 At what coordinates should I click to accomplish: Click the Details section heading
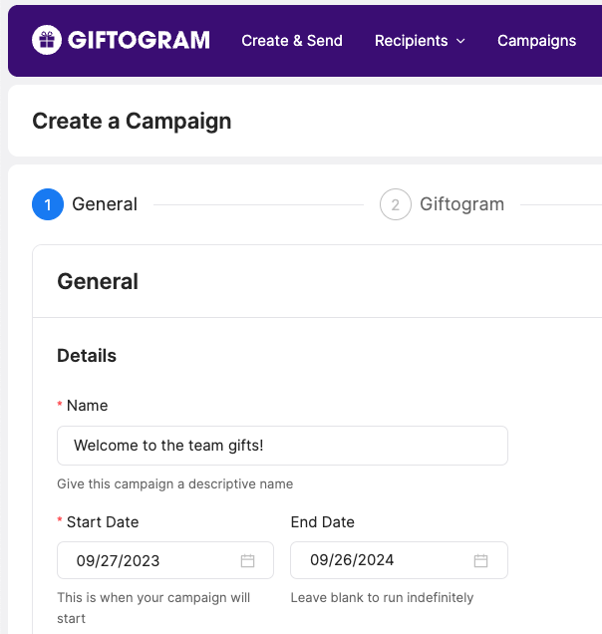coord(87,356)
